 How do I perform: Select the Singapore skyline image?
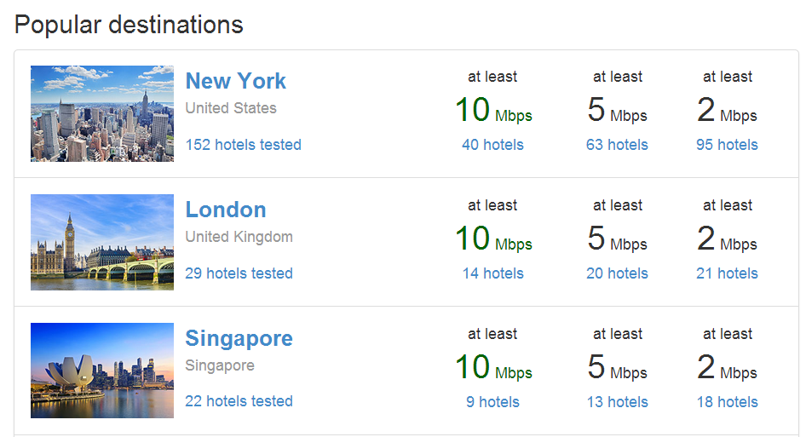pos(102,371)
